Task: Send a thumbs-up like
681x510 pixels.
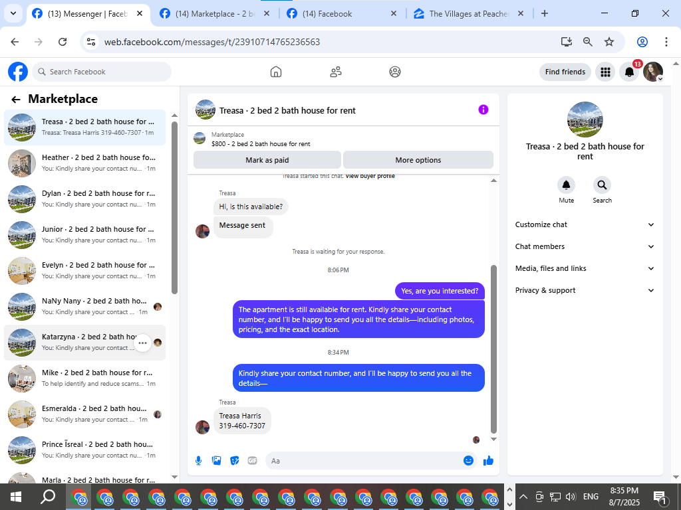Action: coord(488,461)
